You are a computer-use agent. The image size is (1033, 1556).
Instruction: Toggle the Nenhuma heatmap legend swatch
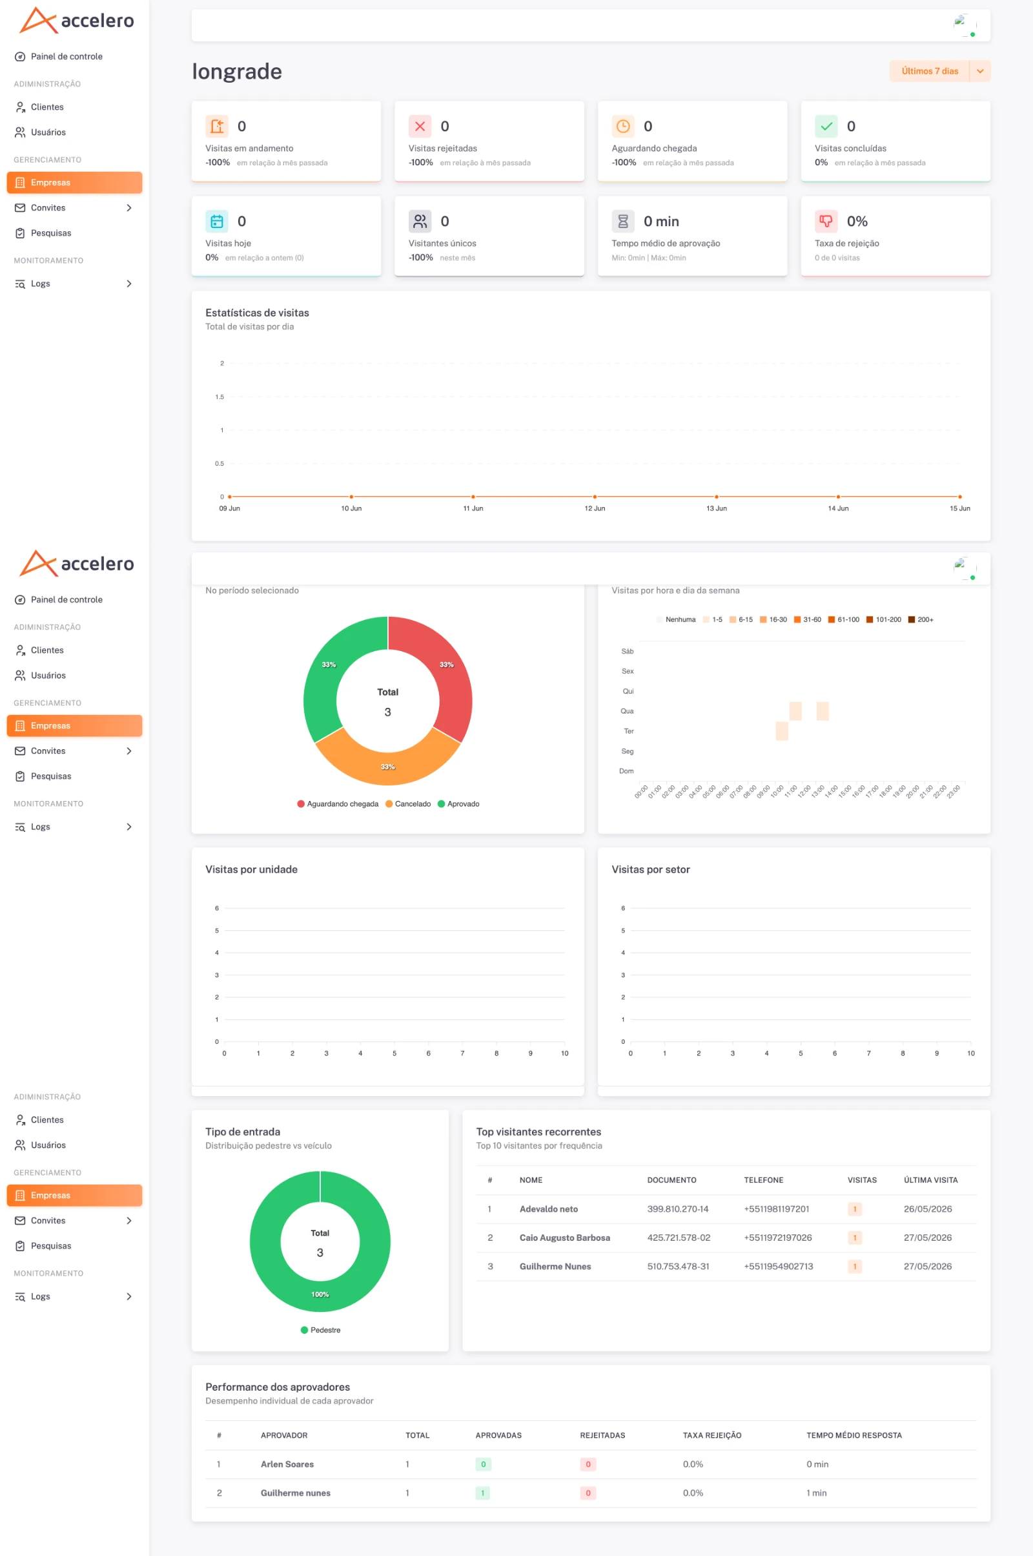point(659,619)
